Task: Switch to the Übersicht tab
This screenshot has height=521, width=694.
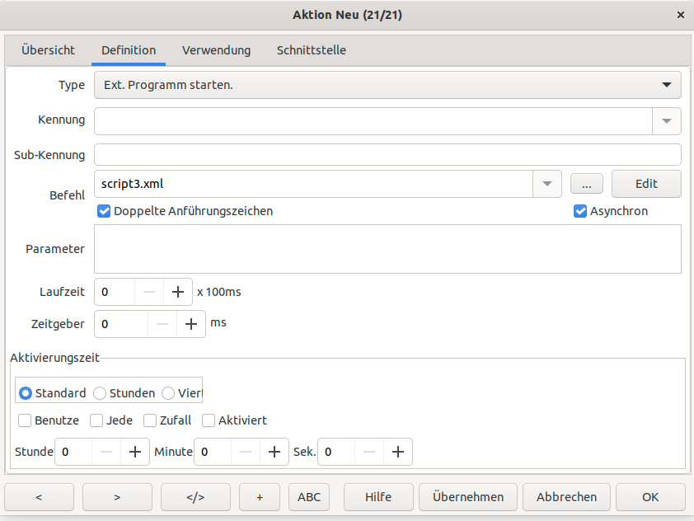Action: pyautogui.click(x=48, y=50)
